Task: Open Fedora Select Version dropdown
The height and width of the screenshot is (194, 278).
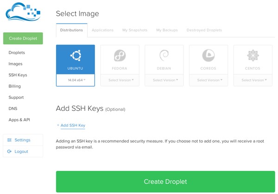Action: [120, 80]
